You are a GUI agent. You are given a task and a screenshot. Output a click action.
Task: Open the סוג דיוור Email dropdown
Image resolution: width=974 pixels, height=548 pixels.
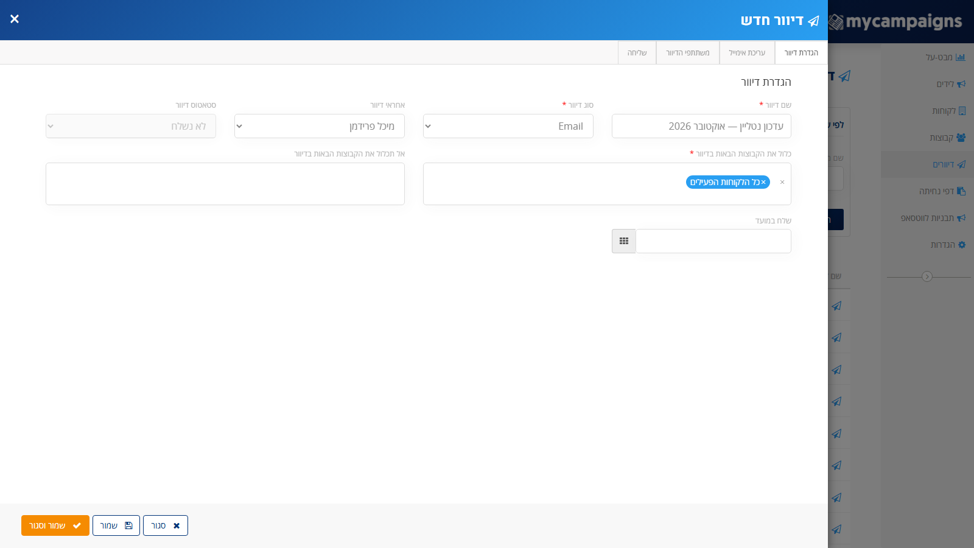point(508,126)
